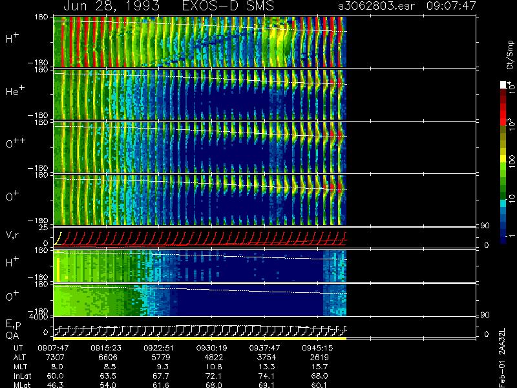Click the MLT value '9.3'
Image resolution: width=517 pixels, height=388 pixels.
coord(163,367)
